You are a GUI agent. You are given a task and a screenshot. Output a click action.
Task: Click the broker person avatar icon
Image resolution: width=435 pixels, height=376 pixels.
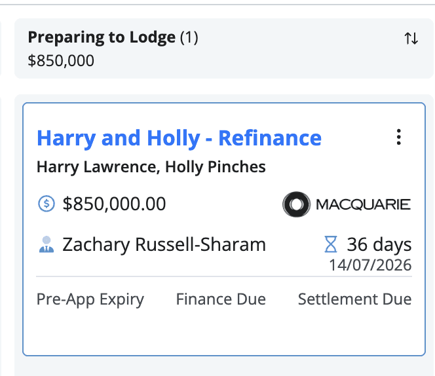tap(47, 244)
